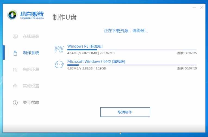
Task: Click the 制作系统 USB drive icon
Action: (x=15, y=53)
